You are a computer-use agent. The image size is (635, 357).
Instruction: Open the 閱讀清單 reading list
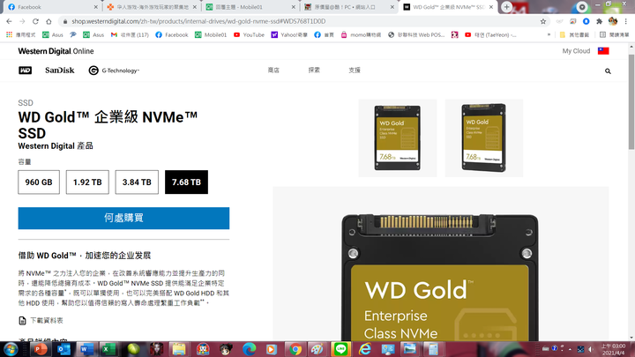pos(615,34)
